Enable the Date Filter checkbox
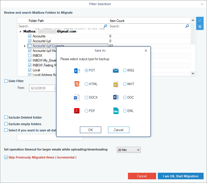Viewport: 207px width, 183px height. click(x=6, y=81)
